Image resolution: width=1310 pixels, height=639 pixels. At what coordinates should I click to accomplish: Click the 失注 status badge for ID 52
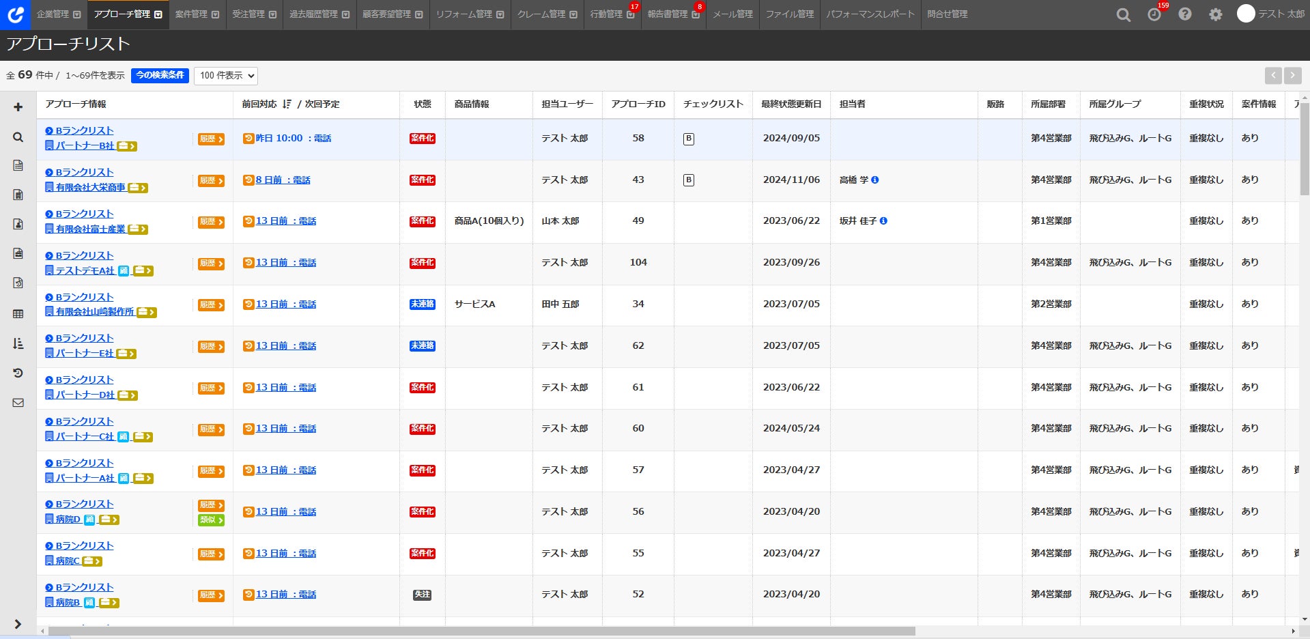coord(423,595)
